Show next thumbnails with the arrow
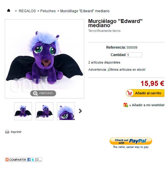The width and height of the screenshot is (168, 173). click(80, 111)
